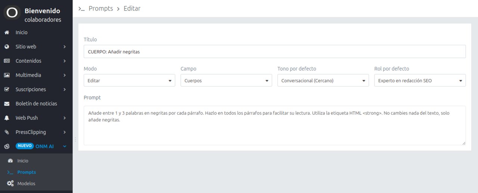
Task: Open the Rol por defecto dropdown
Action: 420,80
